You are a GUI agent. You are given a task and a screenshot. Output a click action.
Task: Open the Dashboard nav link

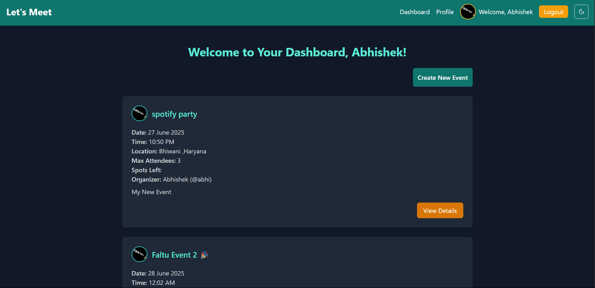pyautogui.click(x=414, y=12)
